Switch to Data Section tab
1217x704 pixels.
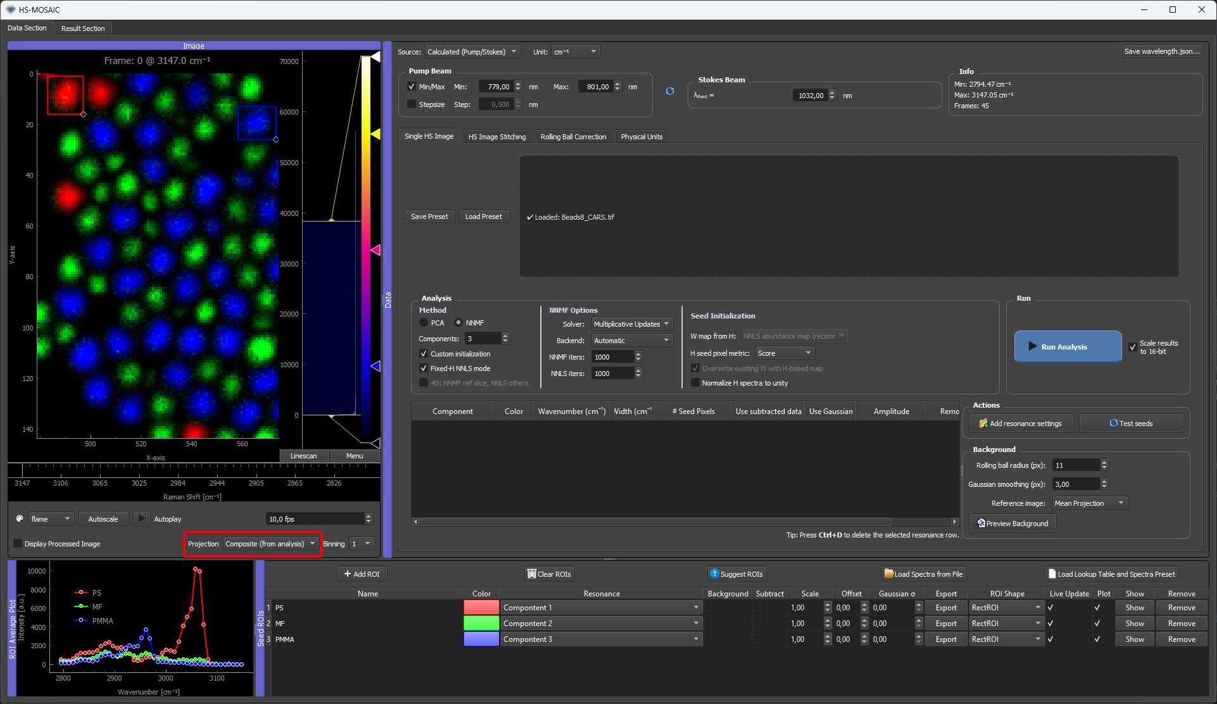27,28
